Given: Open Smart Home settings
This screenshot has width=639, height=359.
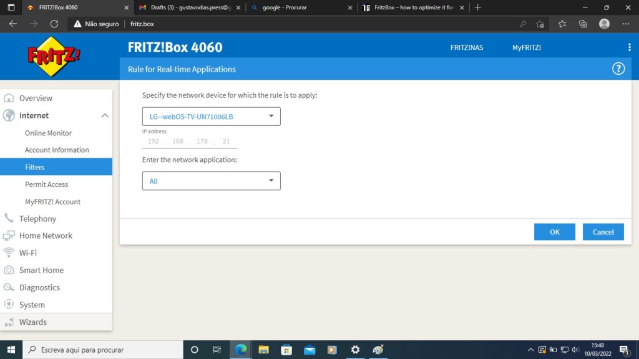Looking at the screenshot, I should [41, 270].
